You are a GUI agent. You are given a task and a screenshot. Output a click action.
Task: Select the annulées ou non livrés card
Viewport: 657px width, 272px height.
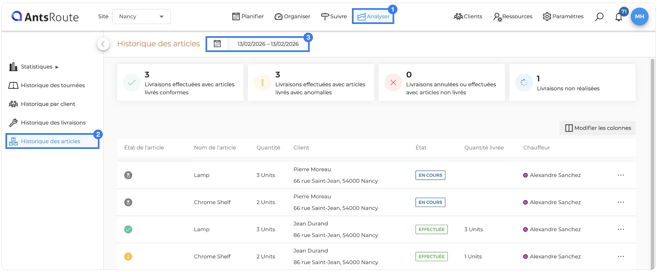[x=442, y=82]
